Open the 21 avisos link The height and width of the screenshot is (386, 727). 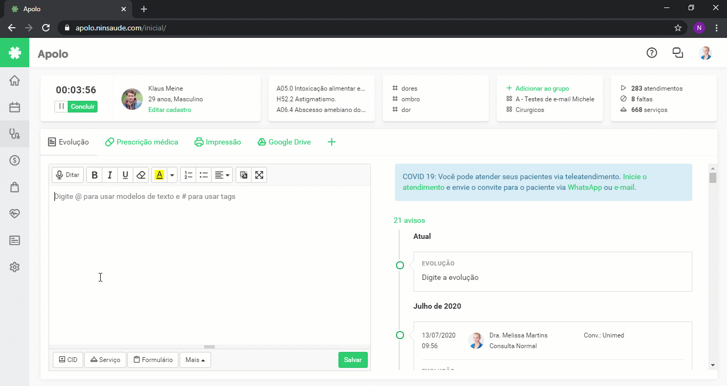coord(409,220)
